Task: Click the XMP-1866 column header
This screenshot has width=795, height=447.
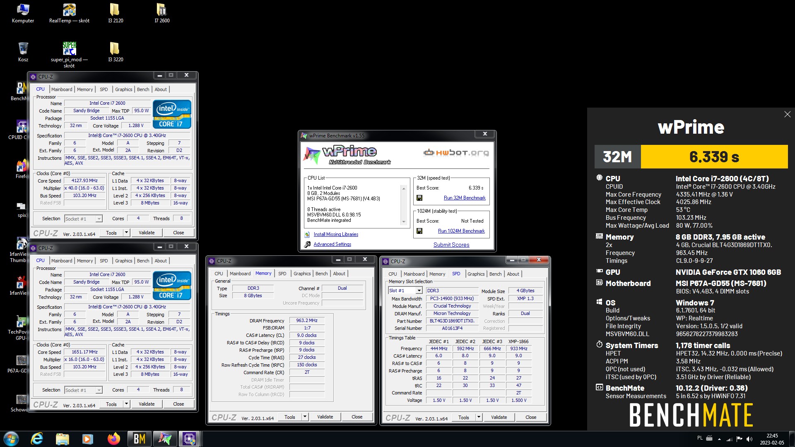Action: click(518, 341)
